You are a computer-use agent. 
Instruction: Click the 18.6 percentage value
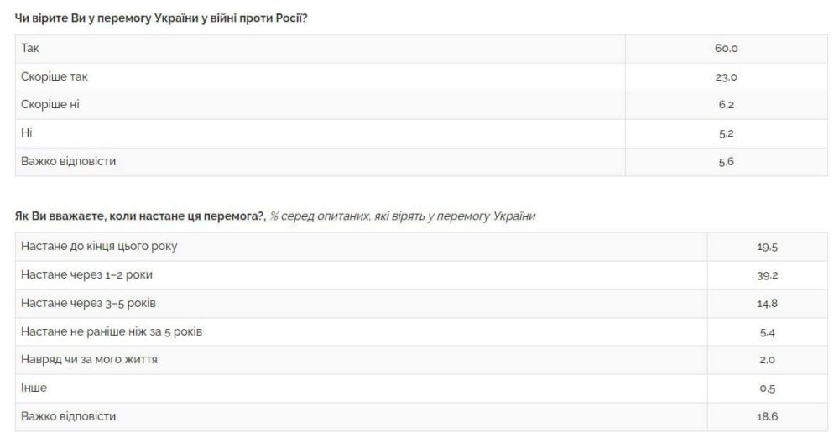(767, 417)
